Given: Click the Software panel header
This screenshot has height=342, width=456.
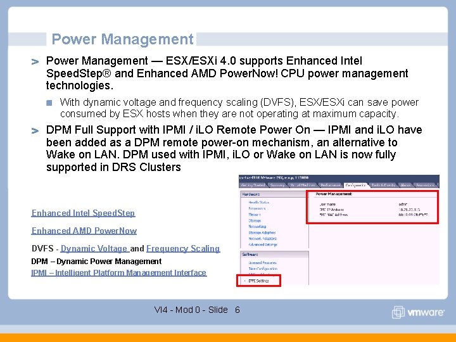Looking at the screenshot, I should (x=274, y=255).
